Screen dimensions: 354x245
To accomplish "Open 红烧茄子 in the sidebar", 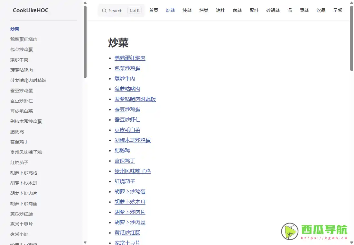I will tap(19, 162).
